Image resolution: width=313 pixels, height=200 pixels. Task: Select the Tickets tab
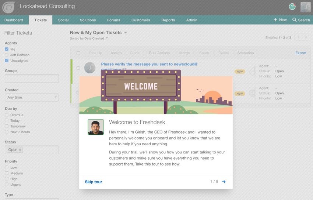(41, 20)
